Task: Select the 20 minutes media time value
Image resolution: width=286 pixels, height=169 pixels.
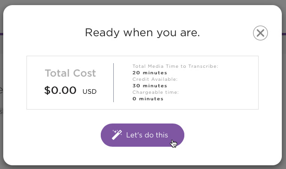Action: [x=150, y=73]
